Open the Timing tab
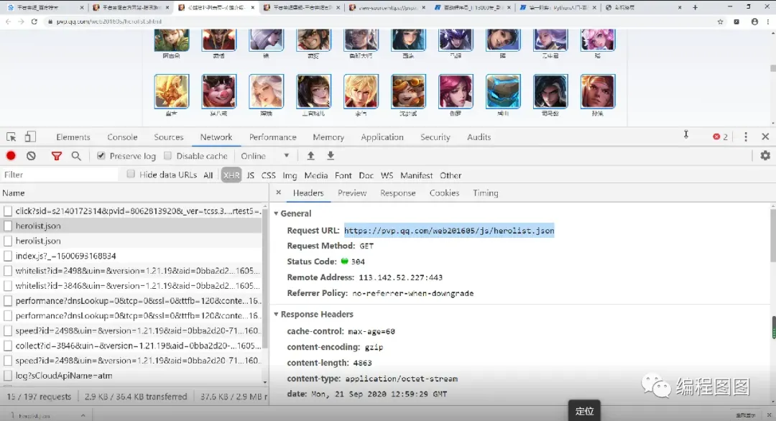Screen dimensions: 776x421 coord(486,193)
